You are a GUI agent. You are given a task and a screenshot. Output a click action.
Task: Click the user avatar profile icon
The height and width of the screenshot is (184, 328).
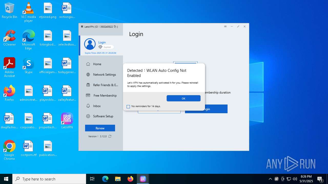[x=90, y=44]
